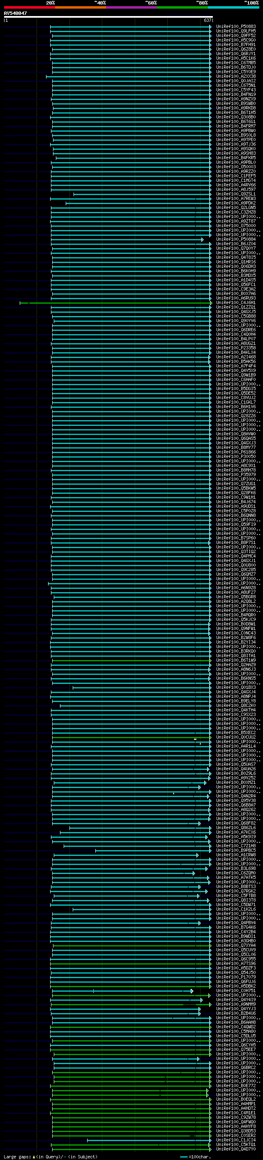Viewport: 263px width, 1160px height.
Task: Click the white query sequence bar
Action: [108, 16]
